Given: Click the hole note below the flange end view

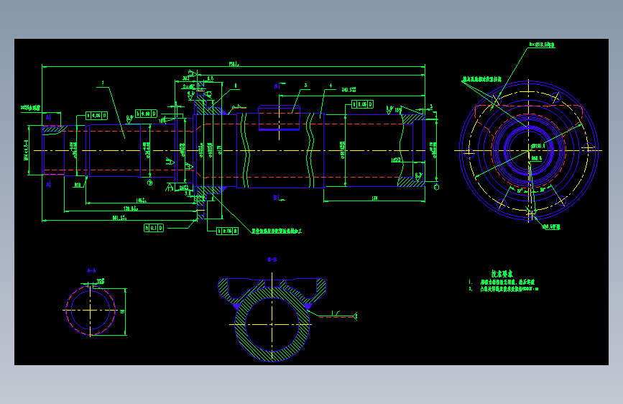Looking at the screenshot, I should pyautogui.click(x=551, y=226).
